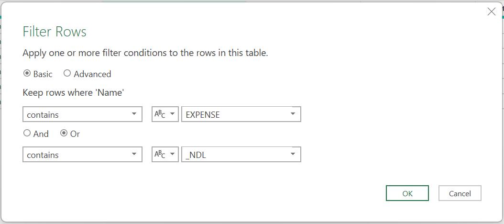The height and width of the screenshot is (224, 504).
Task: Click the ABC text type icon beside EXPENSE
Action: coord(160,114)
